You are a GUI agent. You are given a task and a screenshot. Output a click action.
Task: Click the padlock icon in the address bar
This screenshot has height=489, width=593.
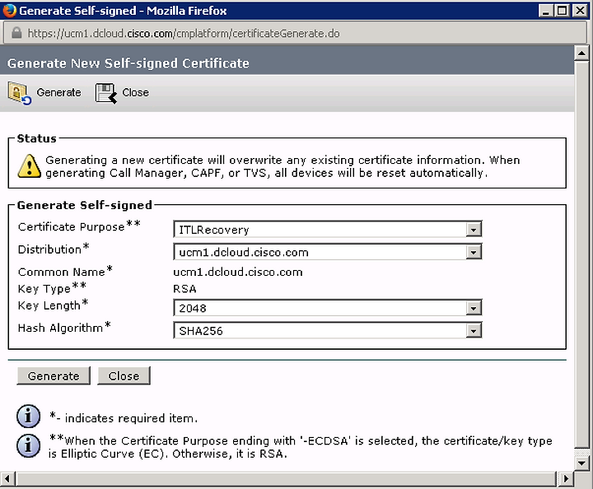point(16,33)
